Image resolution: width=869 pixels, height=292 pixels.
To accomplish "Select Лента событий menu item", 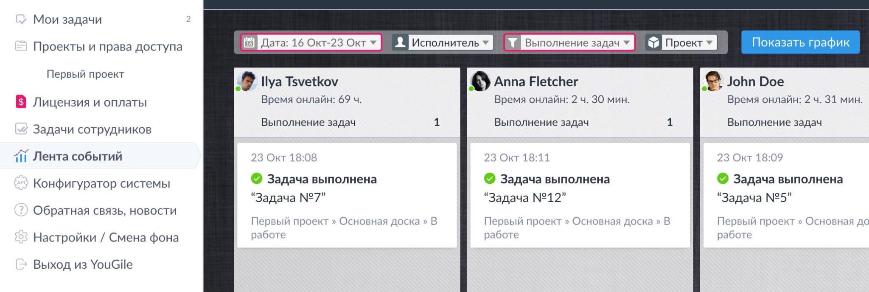I will (x=78, y=156).
